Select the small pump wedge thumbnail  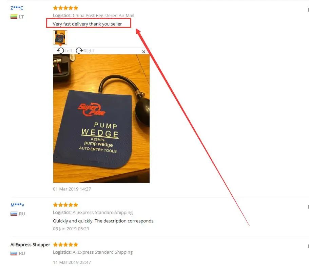(60, 37)
